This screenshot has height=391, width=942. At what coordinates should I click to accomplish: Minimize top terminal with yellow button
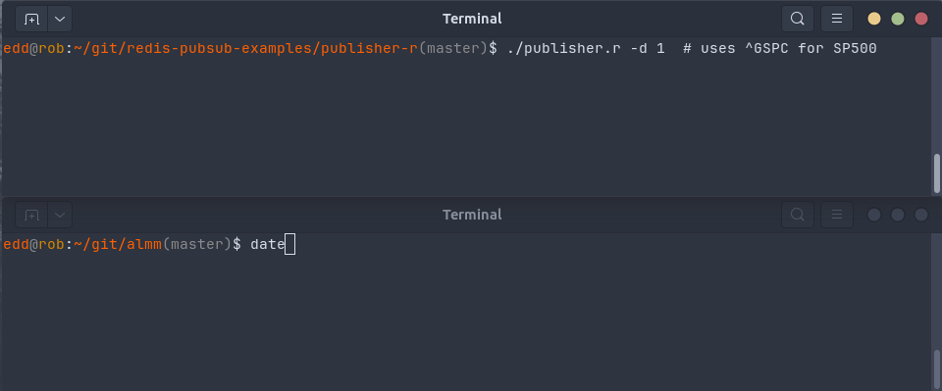click(874, 19)
